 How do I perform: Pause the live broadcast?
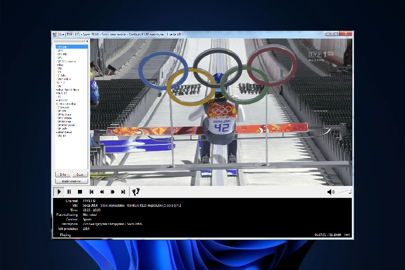coord(69,191)
